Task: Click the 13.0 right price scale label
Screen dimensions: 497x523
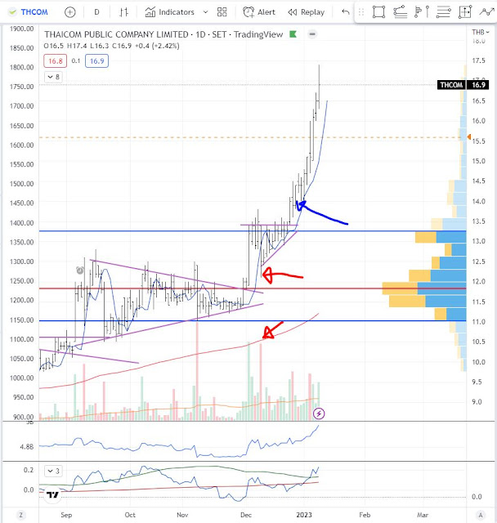Action: (x=479, y=241)
